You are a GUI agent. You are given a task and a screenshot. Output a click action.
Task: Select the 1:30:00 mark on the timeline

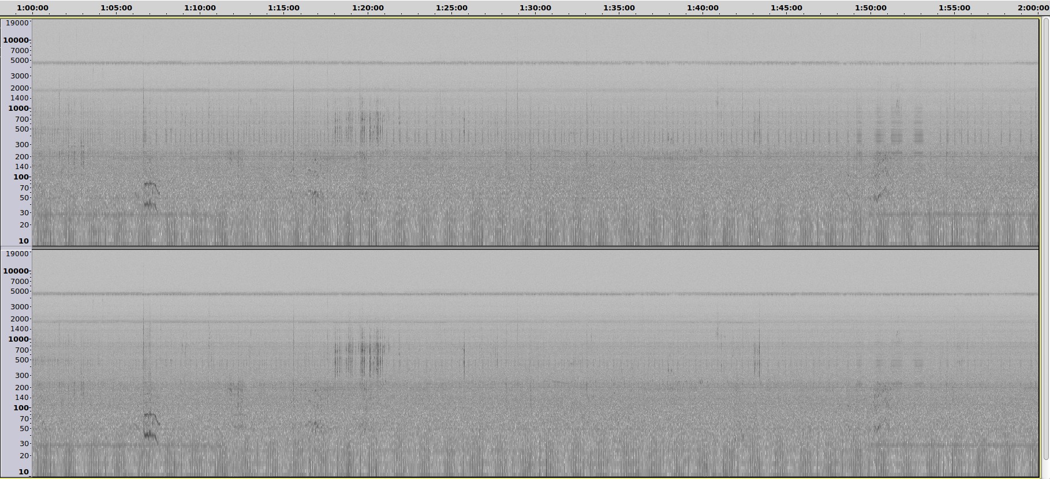tap(535, 8)
